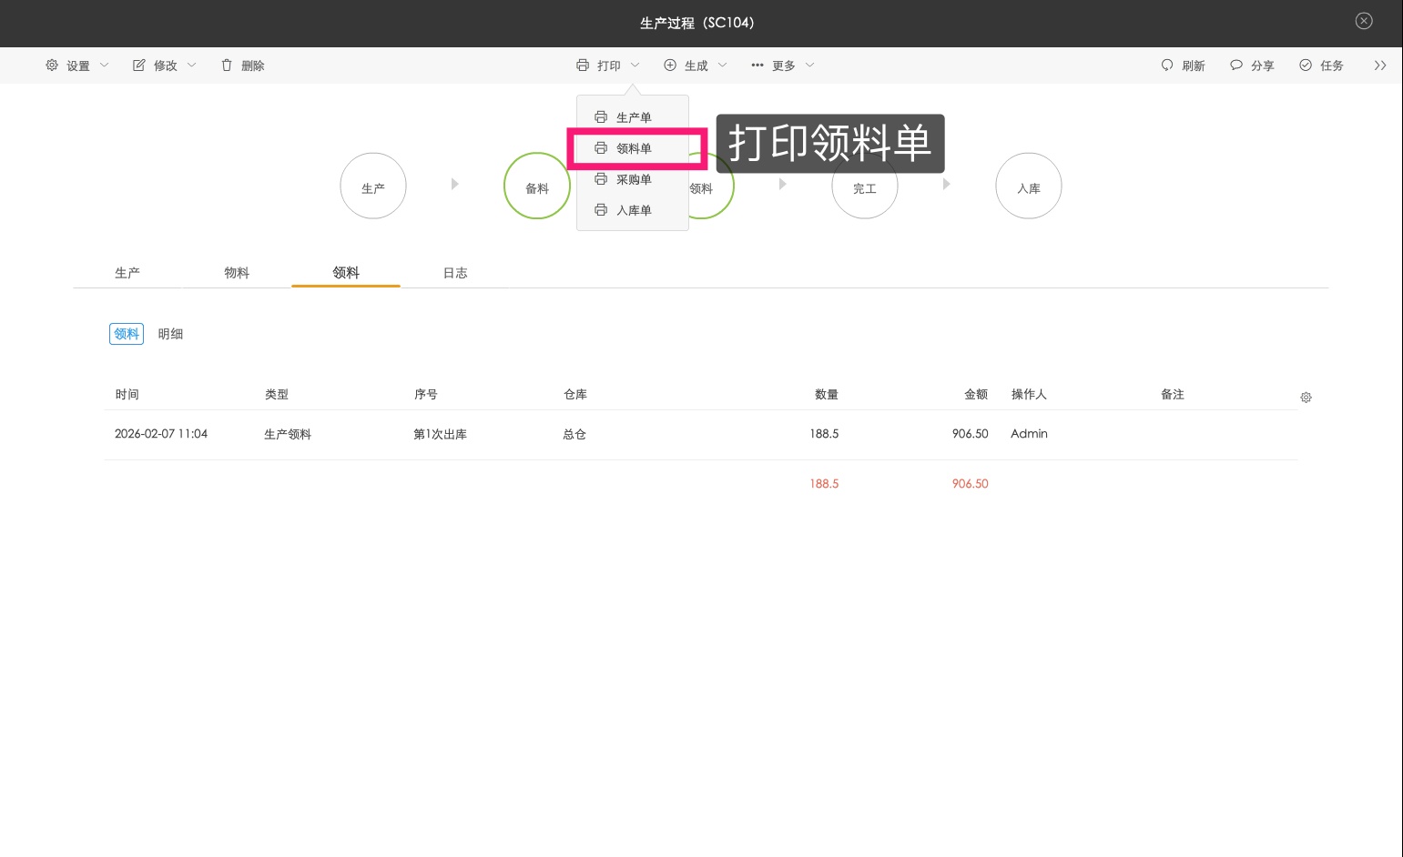Image resolution: width=1403 pixels, height=857 pixels.
Task: Click the 打印 printer icon
Action: click(582, 65)
